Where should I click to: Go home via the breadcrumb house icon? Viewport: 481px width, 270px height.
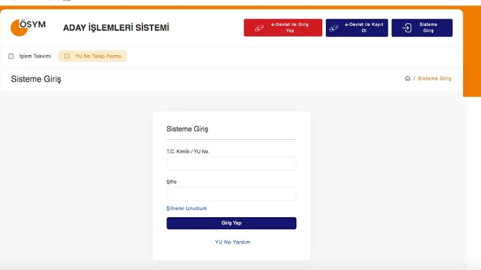coord(408,79)
